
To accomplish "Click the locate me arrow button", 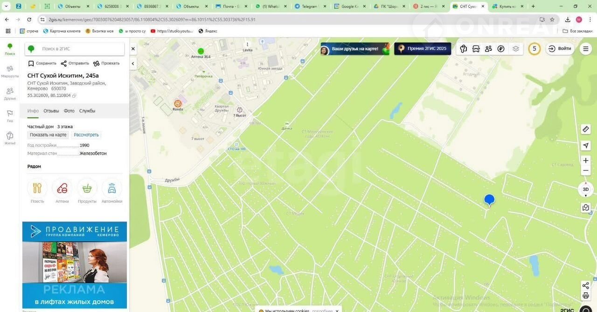I will [x=586, y=146].
